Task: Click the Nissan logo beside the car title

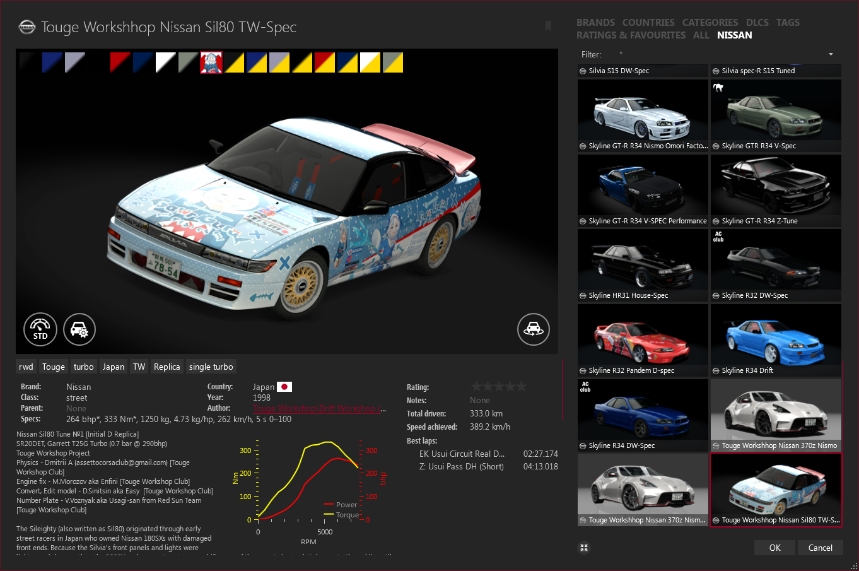Action: pos(27,27)
